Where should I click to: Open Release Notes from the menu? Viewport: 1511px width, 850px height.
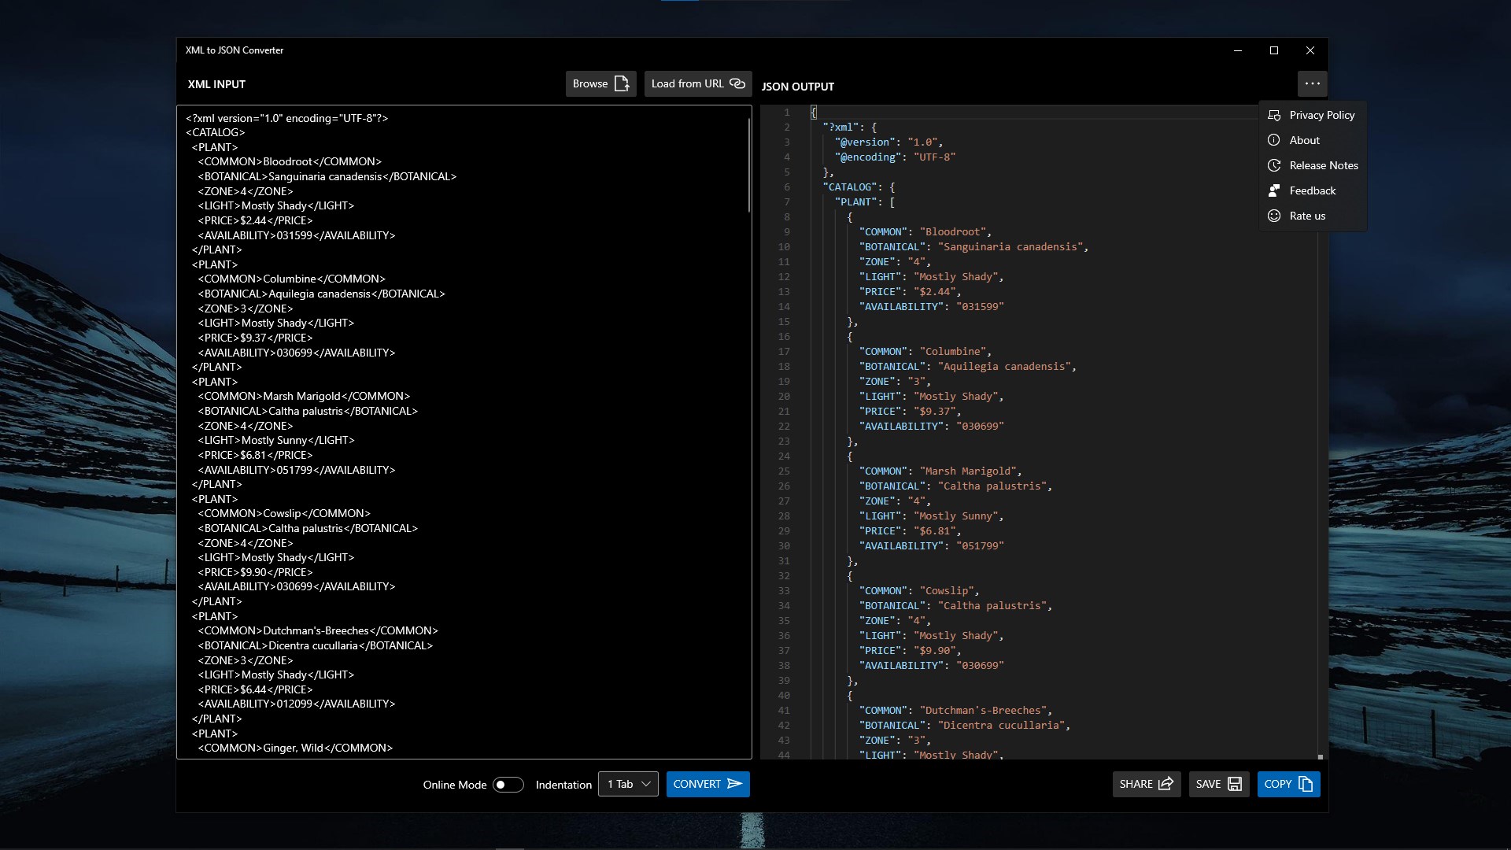1323,165
